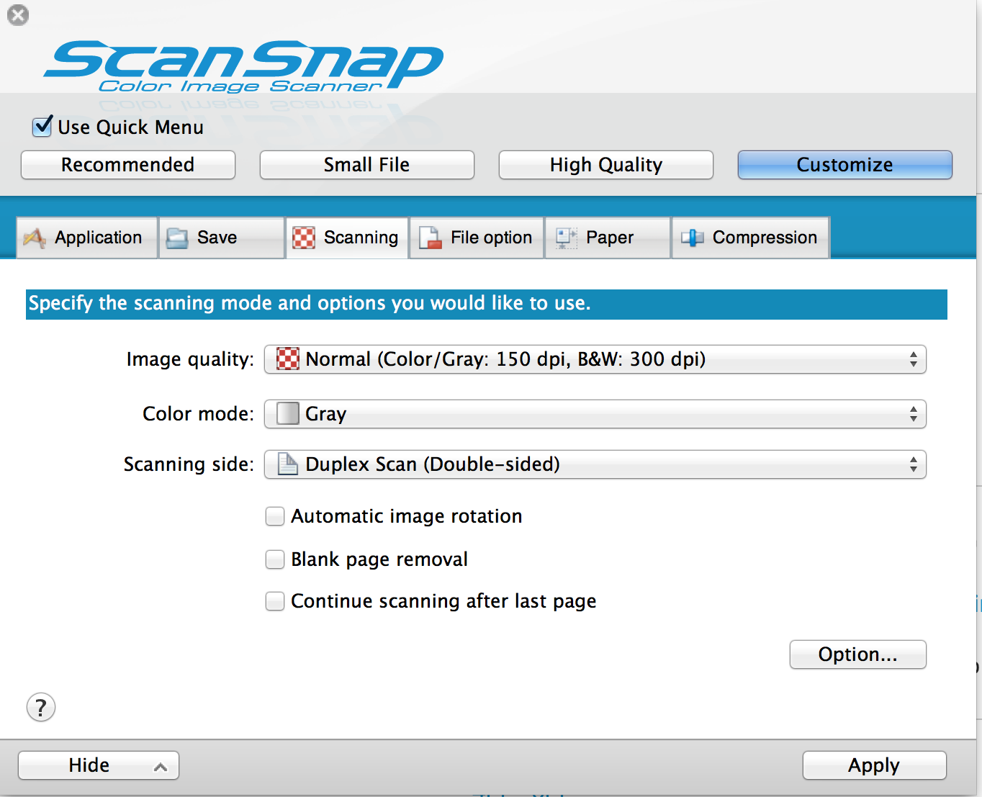The height and width of the screenshot is (797, 982).
Task: Click the Compression tab icon
Action: point(693,238)
